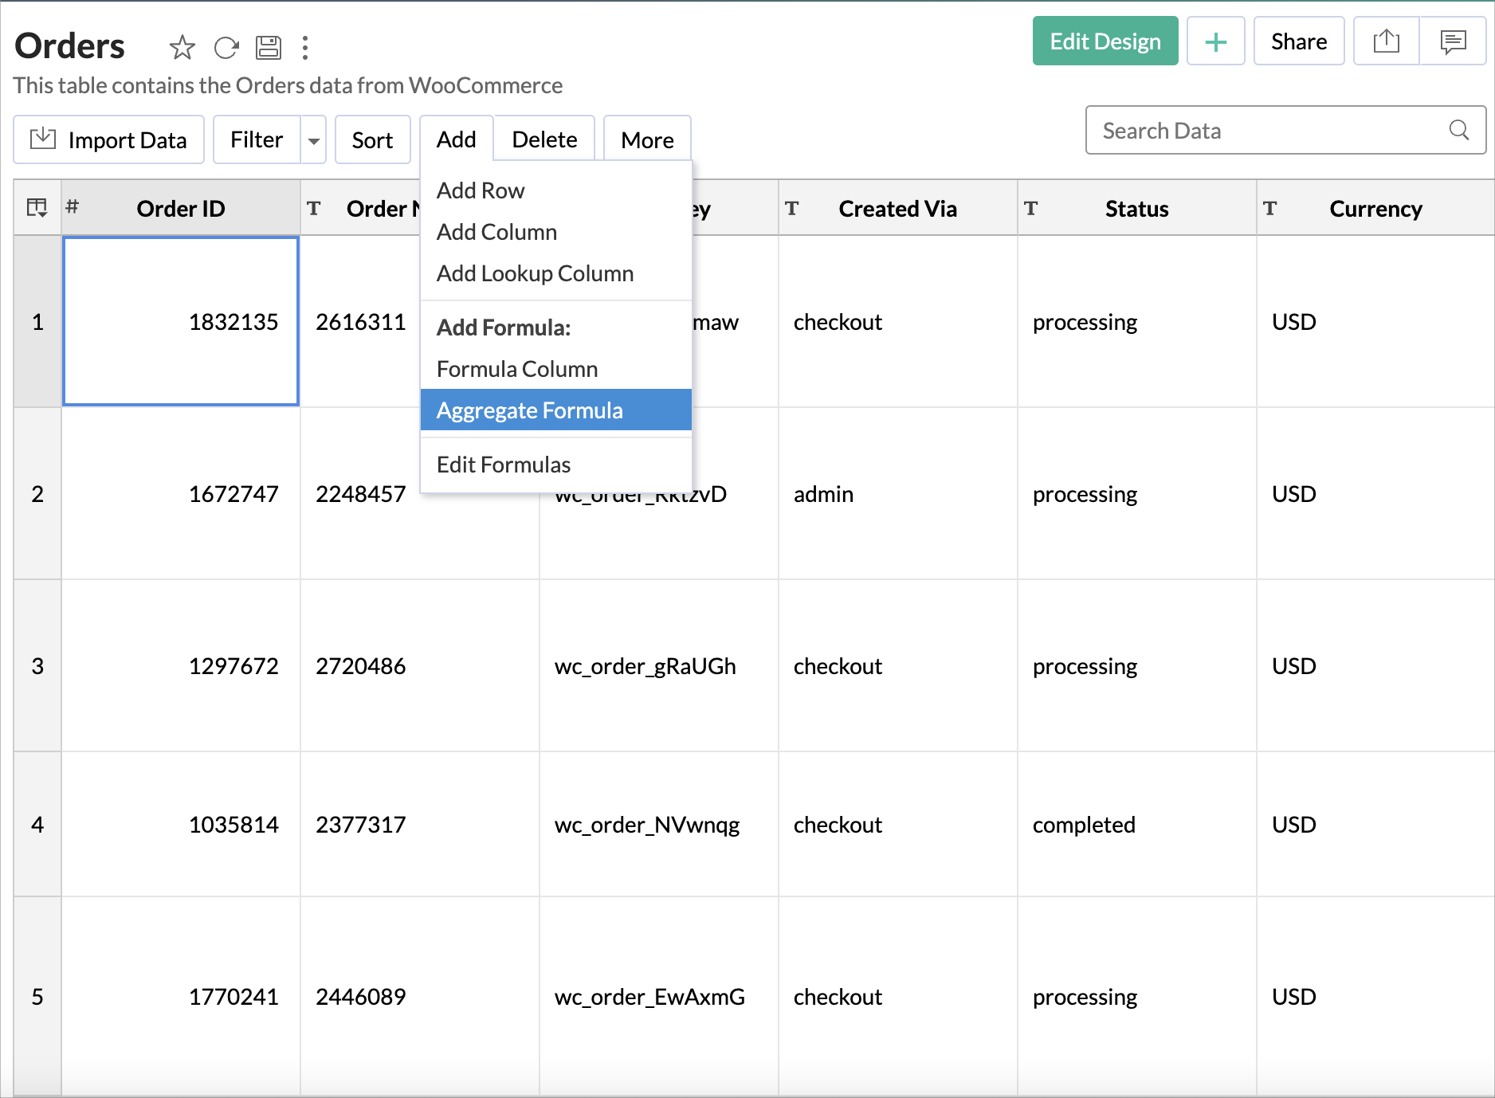
Task: Click the Edit Design button
Action: 1105,41
